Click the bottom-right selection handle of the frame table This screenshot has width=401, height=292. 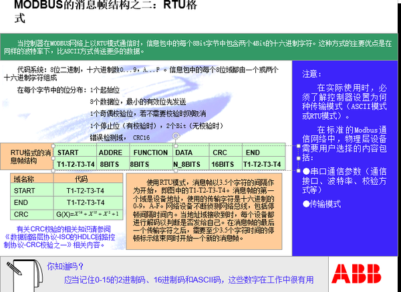(299, 171)
